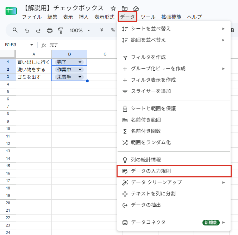The height and width of the screenshot is (235, 238).
Task: Click the undo arrow
Action: [27, 30]
